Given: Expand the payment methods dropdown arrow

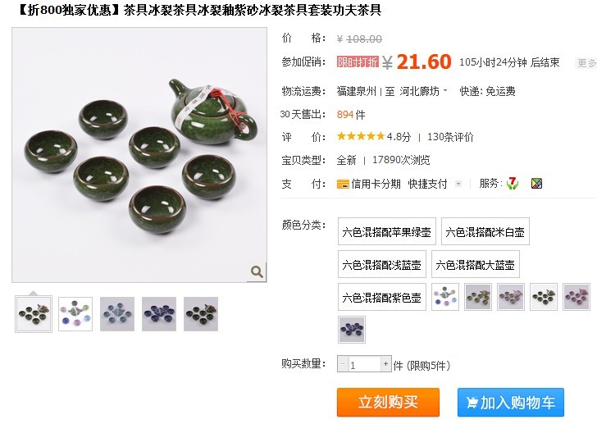Looking at the screenshot, I should pos(458,185).
